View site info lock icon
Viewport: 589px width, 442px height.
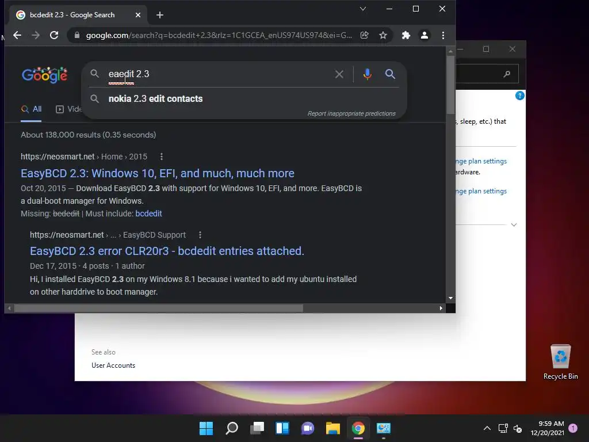(x=77, y=35)
